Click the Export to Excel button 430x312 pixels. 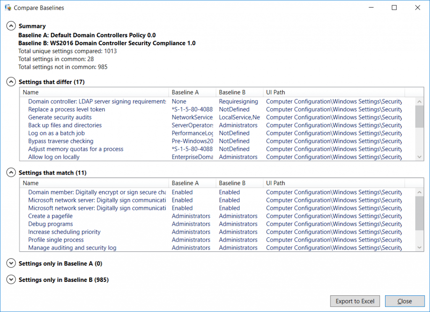click(x=355, y=301)
